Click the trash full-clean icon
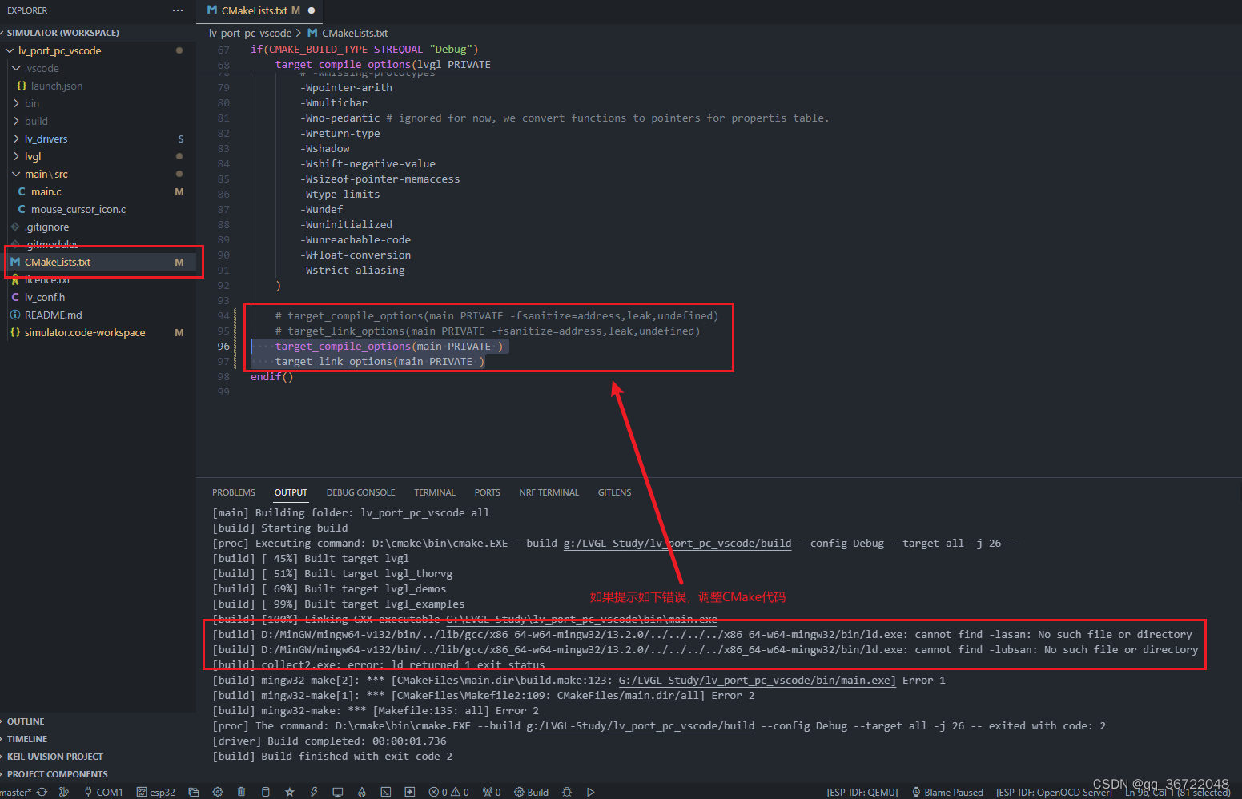The height and width of the screenshot is (799, 1242). coord(241,792)
